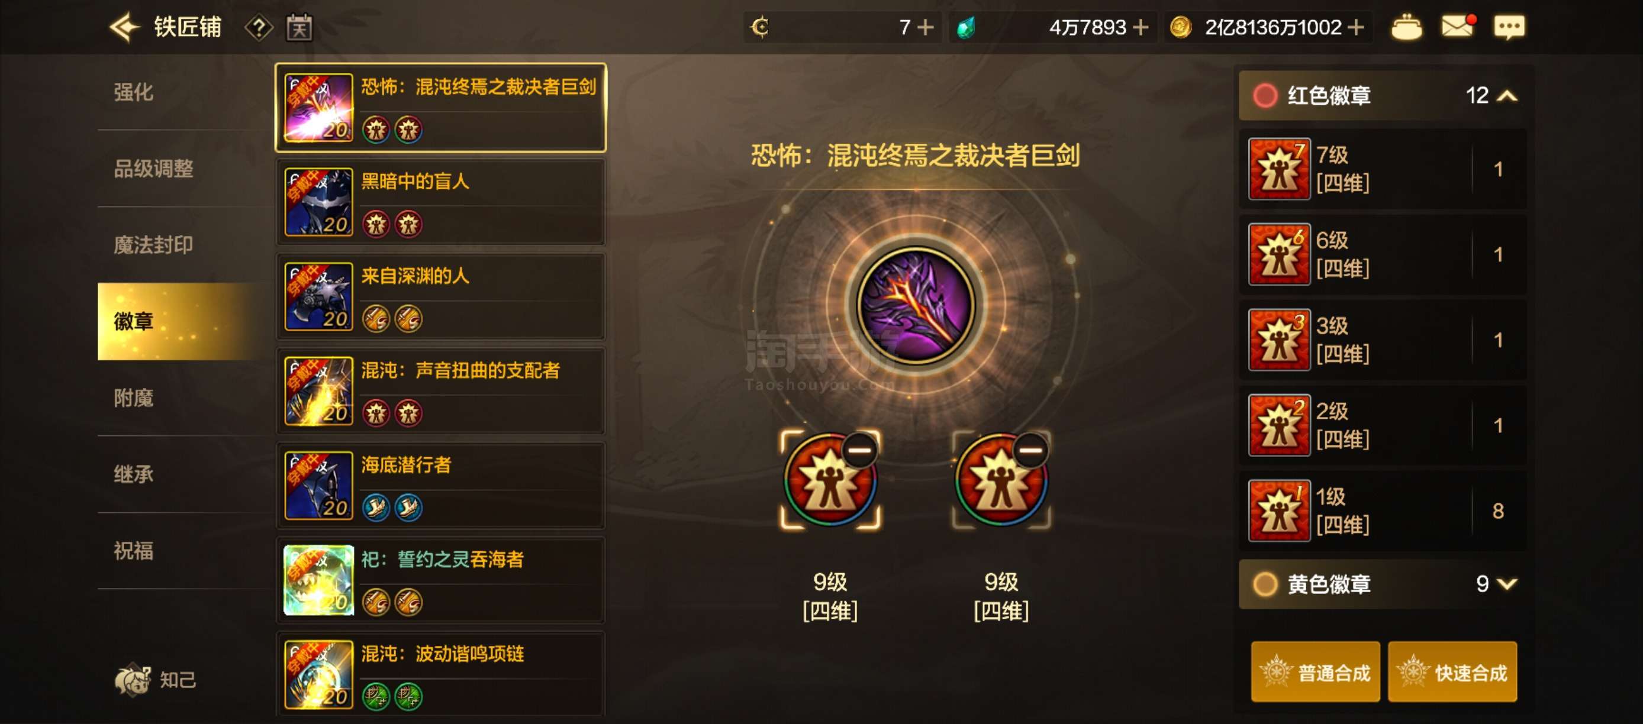1643x724 pixels.
Task: Select the 7级 四维 red emblem
Action: (x=1382, y=169)
